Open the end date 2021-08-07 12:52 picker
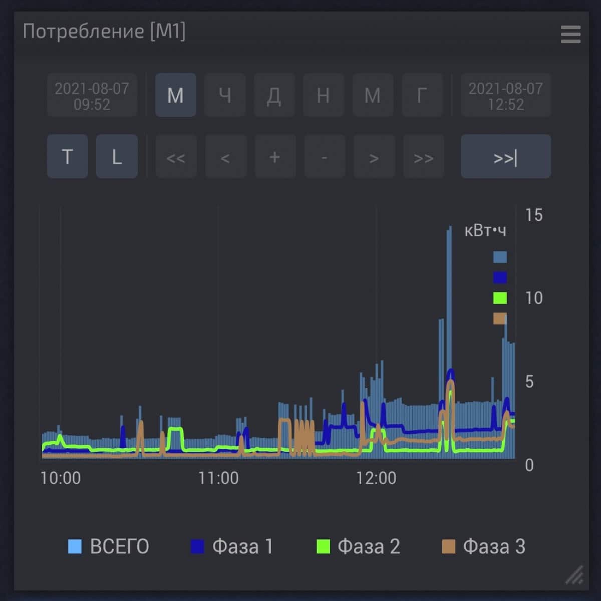This screenshot has width=601, height=601. click(x=505, y=95)
